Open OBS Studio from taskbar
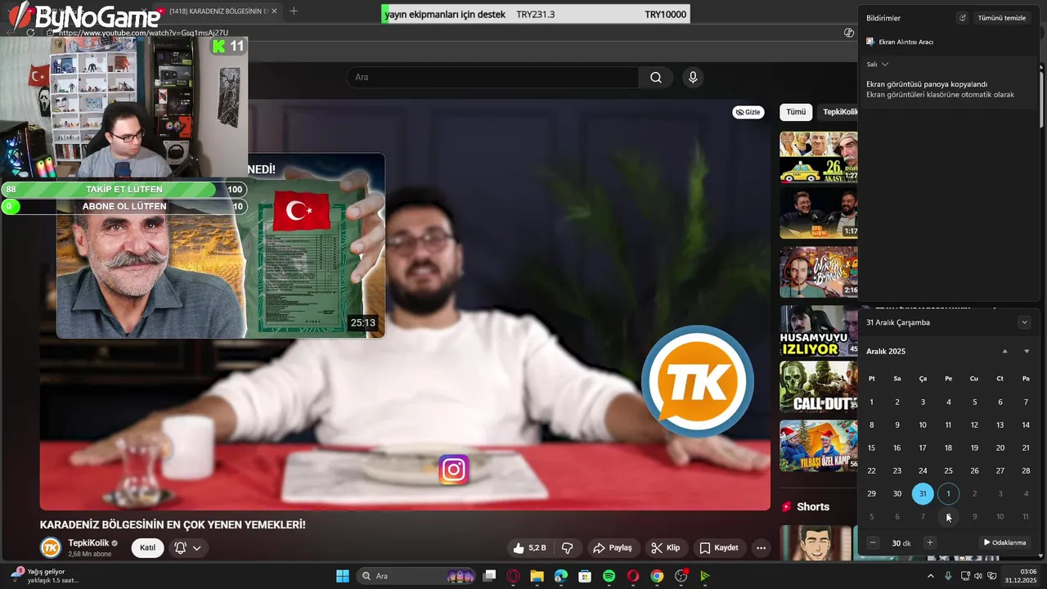This screenshot has height=589, width=1047. click(681, 576)
